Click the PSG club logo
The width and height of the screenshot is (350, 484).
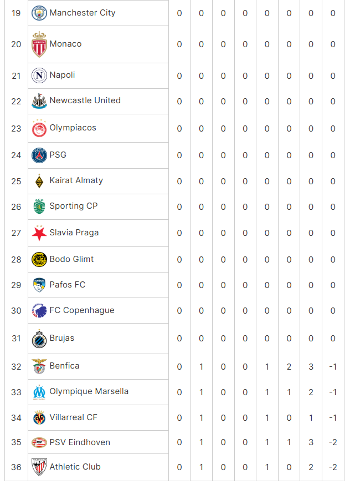point(39,155)
